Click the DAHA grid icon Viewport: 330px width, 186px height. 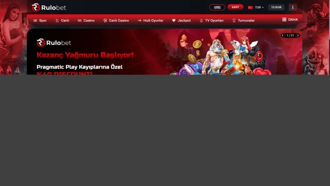284,19
